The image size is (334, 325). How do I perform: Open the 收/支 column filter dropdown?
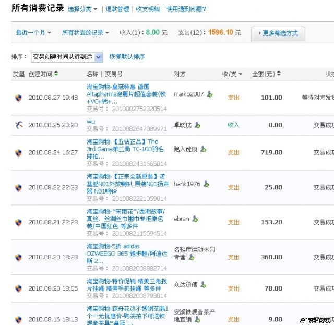(x=232, y=74)
